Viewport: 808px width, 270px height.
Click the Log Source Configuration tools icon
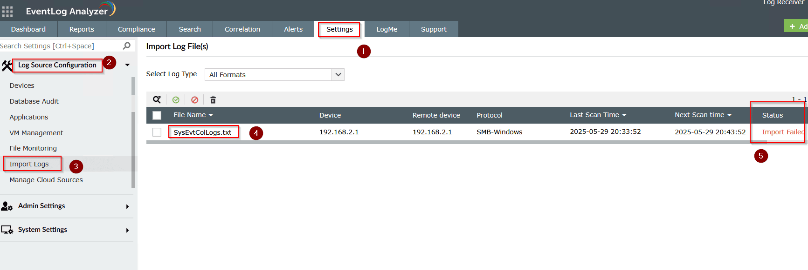coord(7,66)
